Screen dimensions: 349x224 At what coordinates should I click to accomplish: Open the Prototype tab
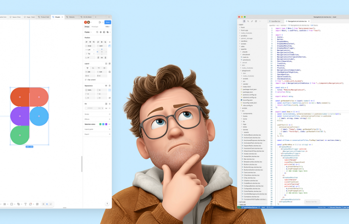[x=95, y=27]
